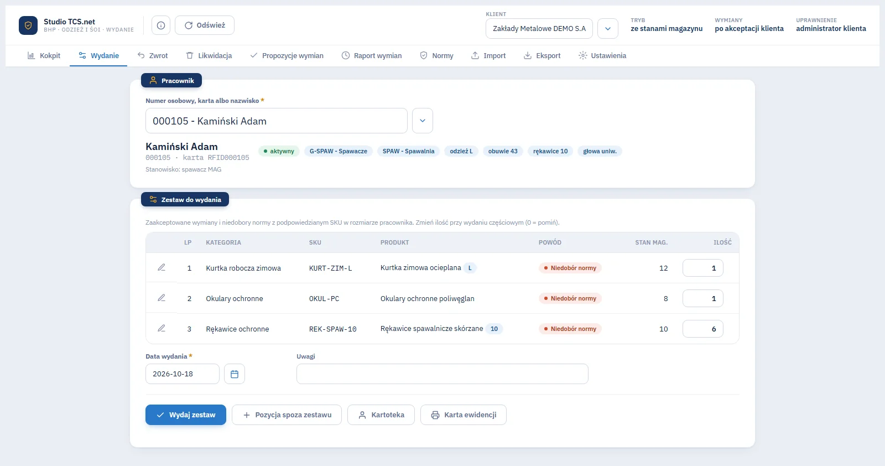Image resolution: width=885 pixels, height=466 pixels.
Task: Click the Studio TCS.net shield logo
Action: coord(28,25)
